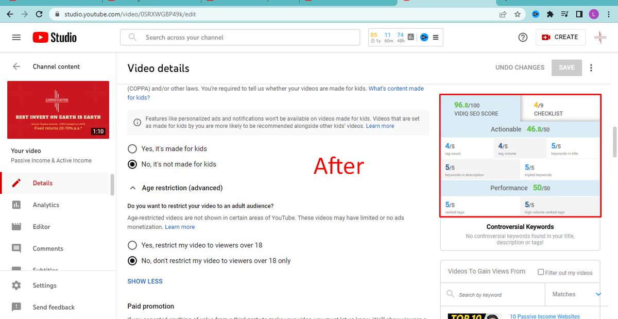Open the Chrome extensions puzzle icon
The width and height of the screenshot is (618, 319).
pyautogui.click(x=550, y=14)
